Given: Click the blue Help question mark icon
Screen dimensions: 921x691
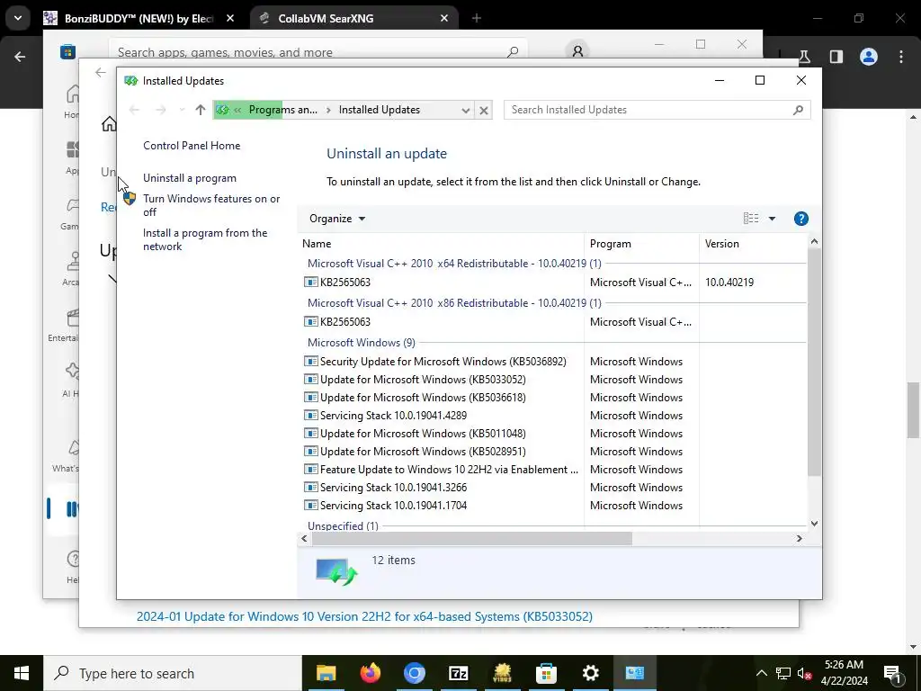Looking at the screenshot, I should [800, 219].
